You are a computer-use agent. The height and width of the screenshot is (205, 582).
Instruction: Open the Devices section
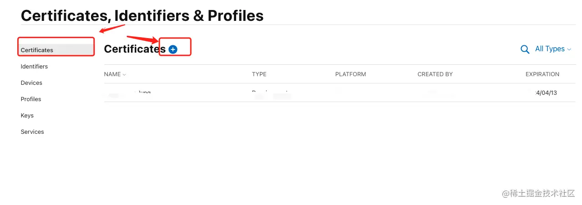coord(31,83)
